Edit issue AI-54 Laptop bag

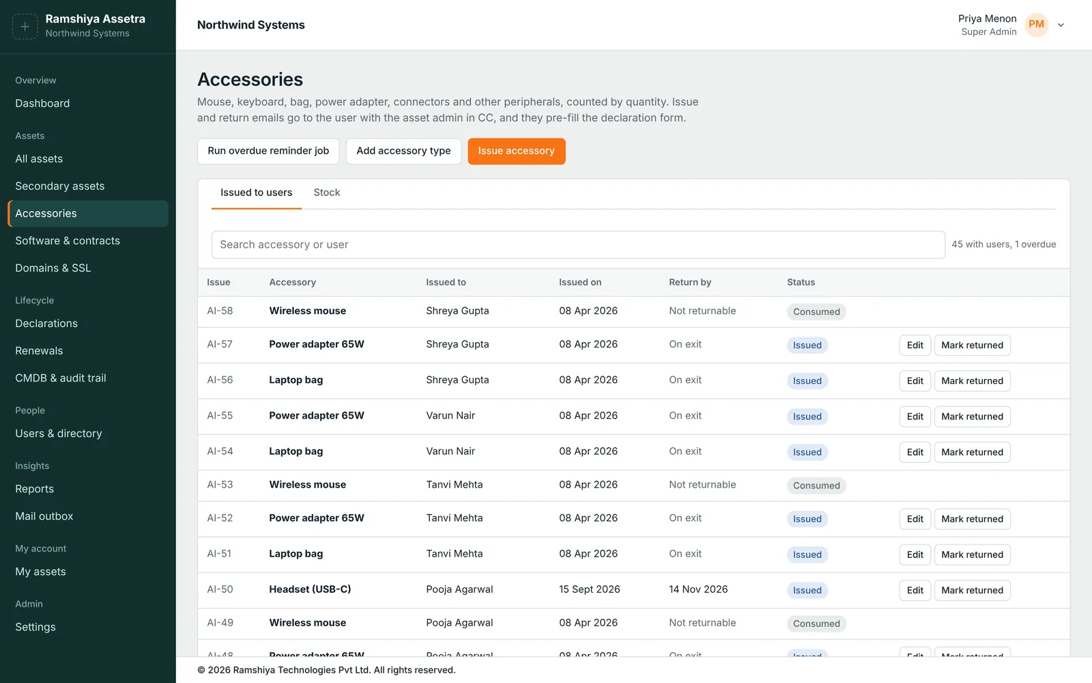(915, 451)
